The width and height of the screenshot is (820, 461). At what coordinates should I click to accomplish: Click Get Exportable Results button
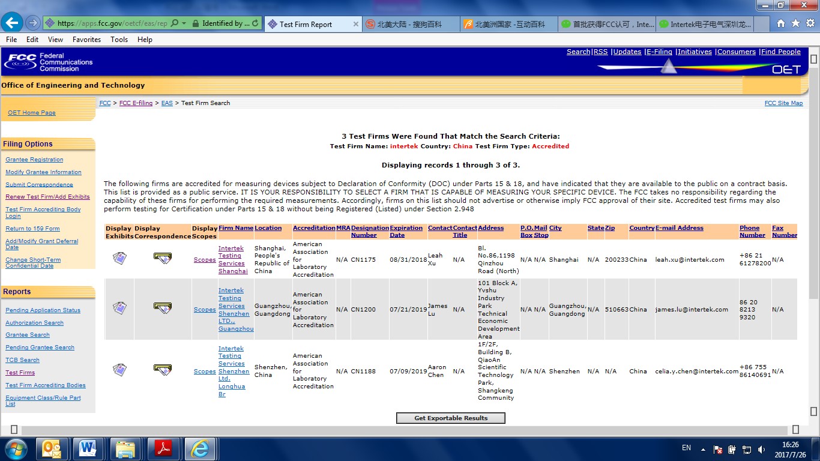pos(451,418)
